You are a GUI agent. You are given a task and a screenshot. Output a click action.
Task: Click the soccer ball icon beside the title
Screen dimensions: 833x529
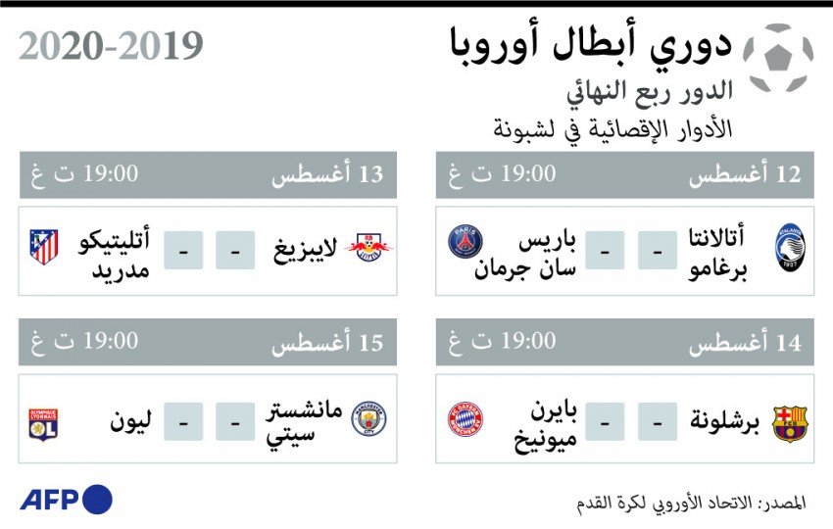click(x=778, y=57)
